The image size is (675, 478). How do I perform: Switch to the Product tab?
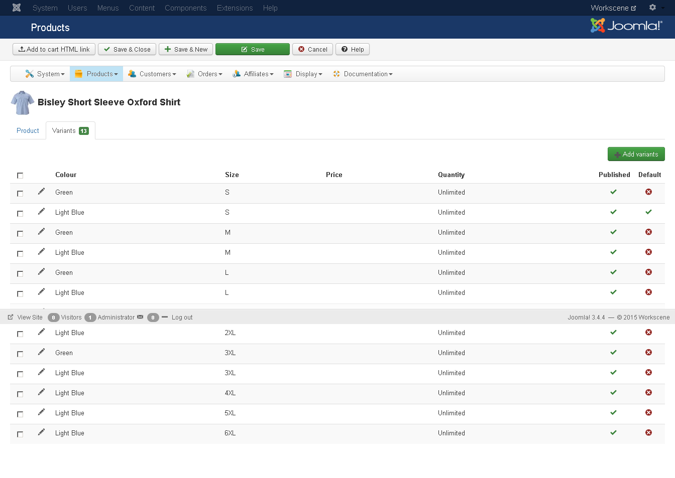click(x=28, y=130)
